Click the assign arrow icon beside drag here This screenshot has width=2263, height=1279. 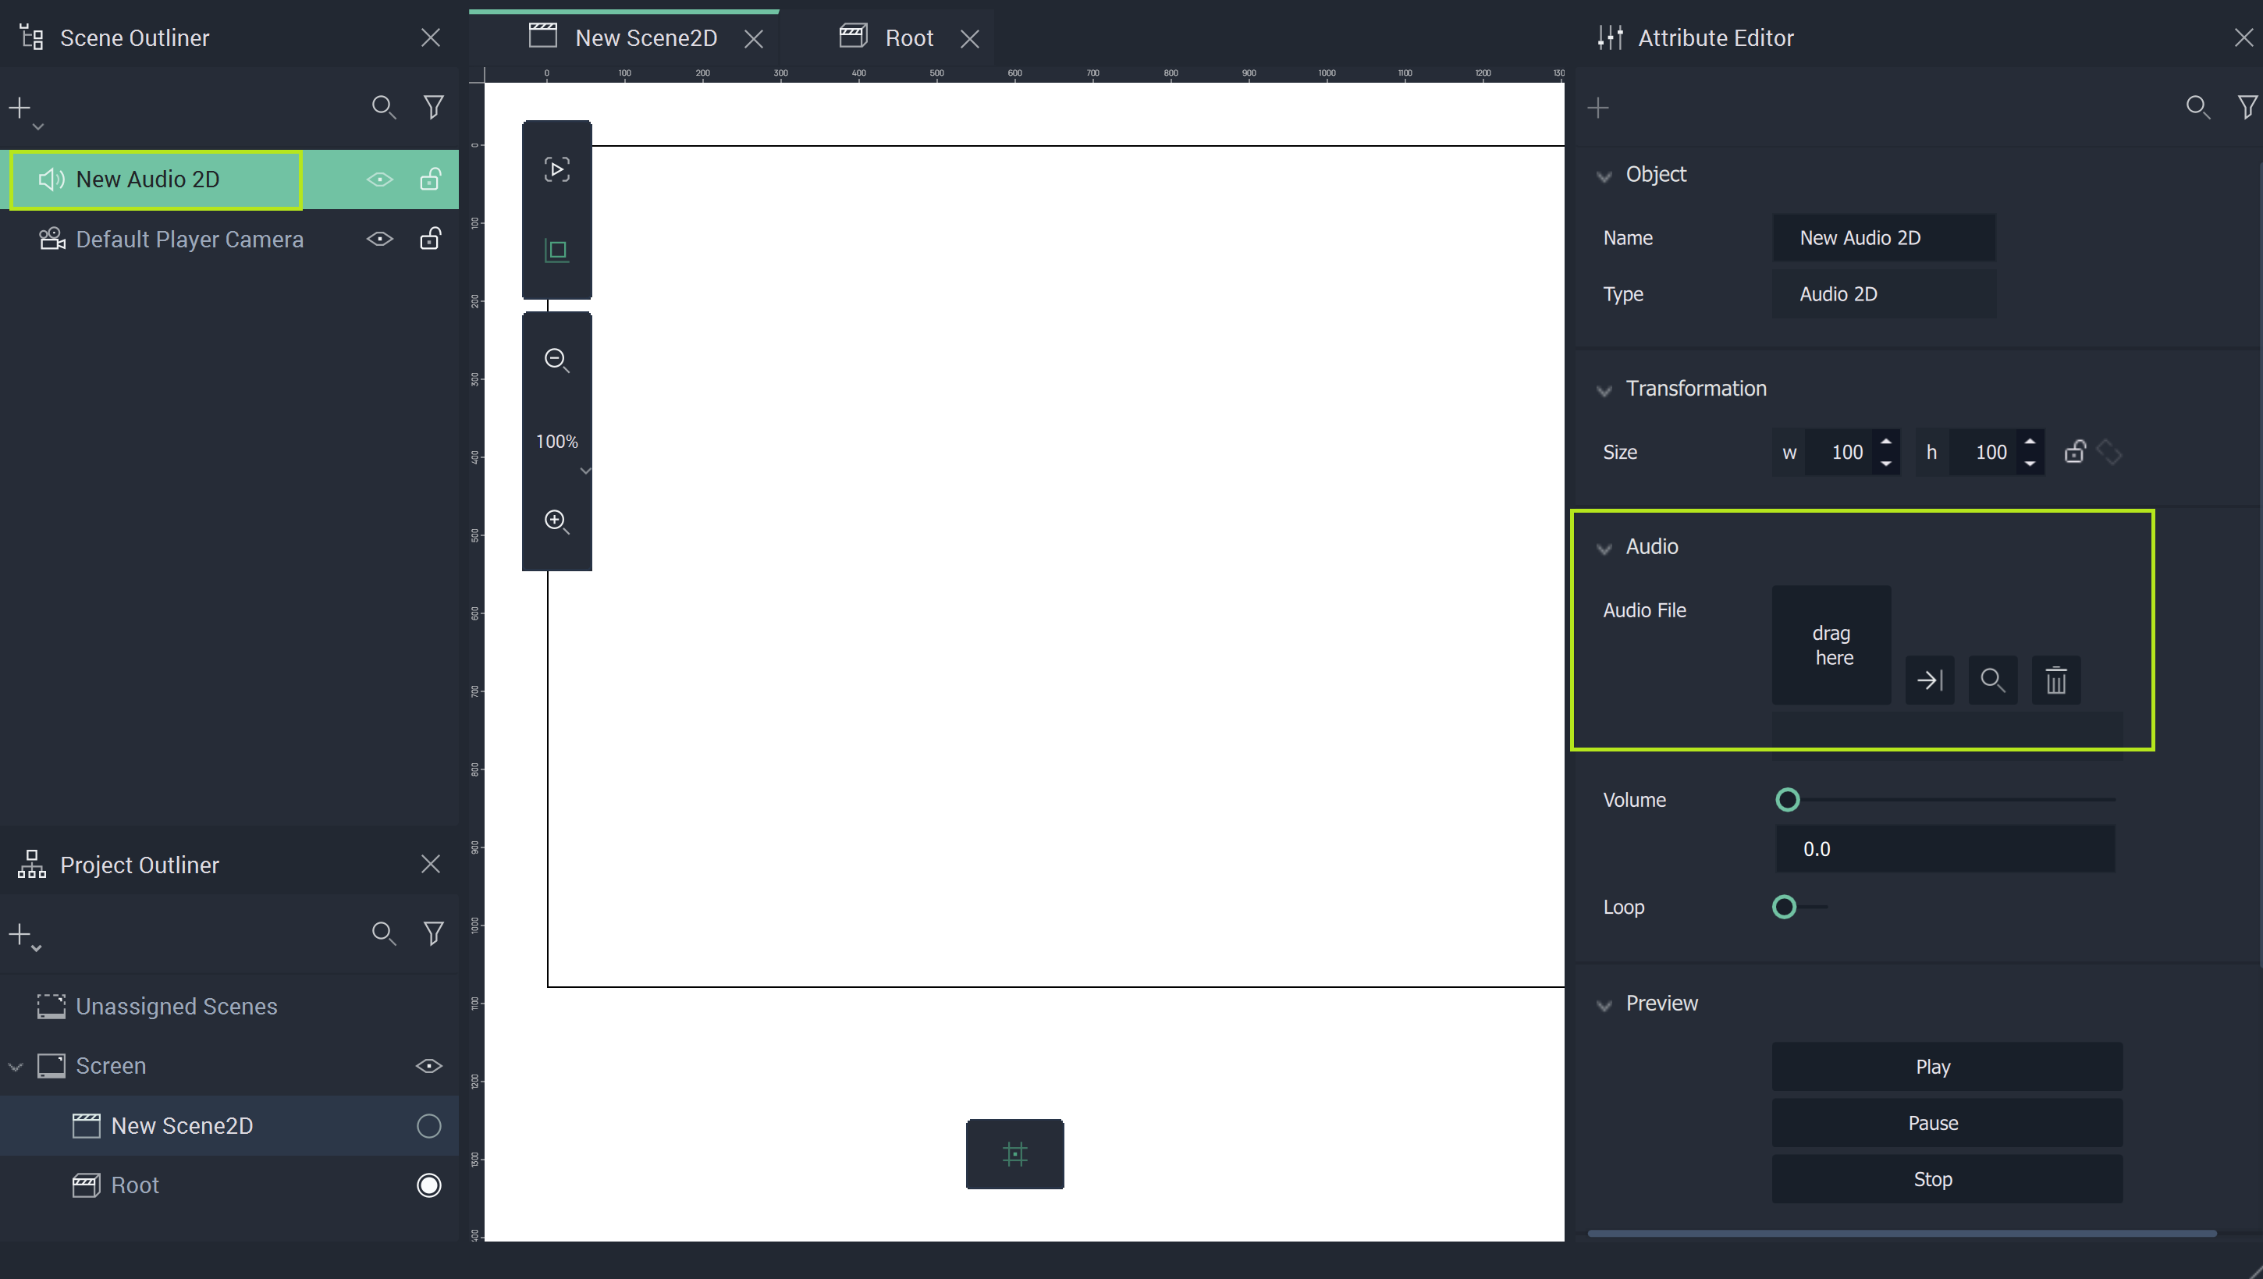pyautogui.click(x=1929, y=680)
